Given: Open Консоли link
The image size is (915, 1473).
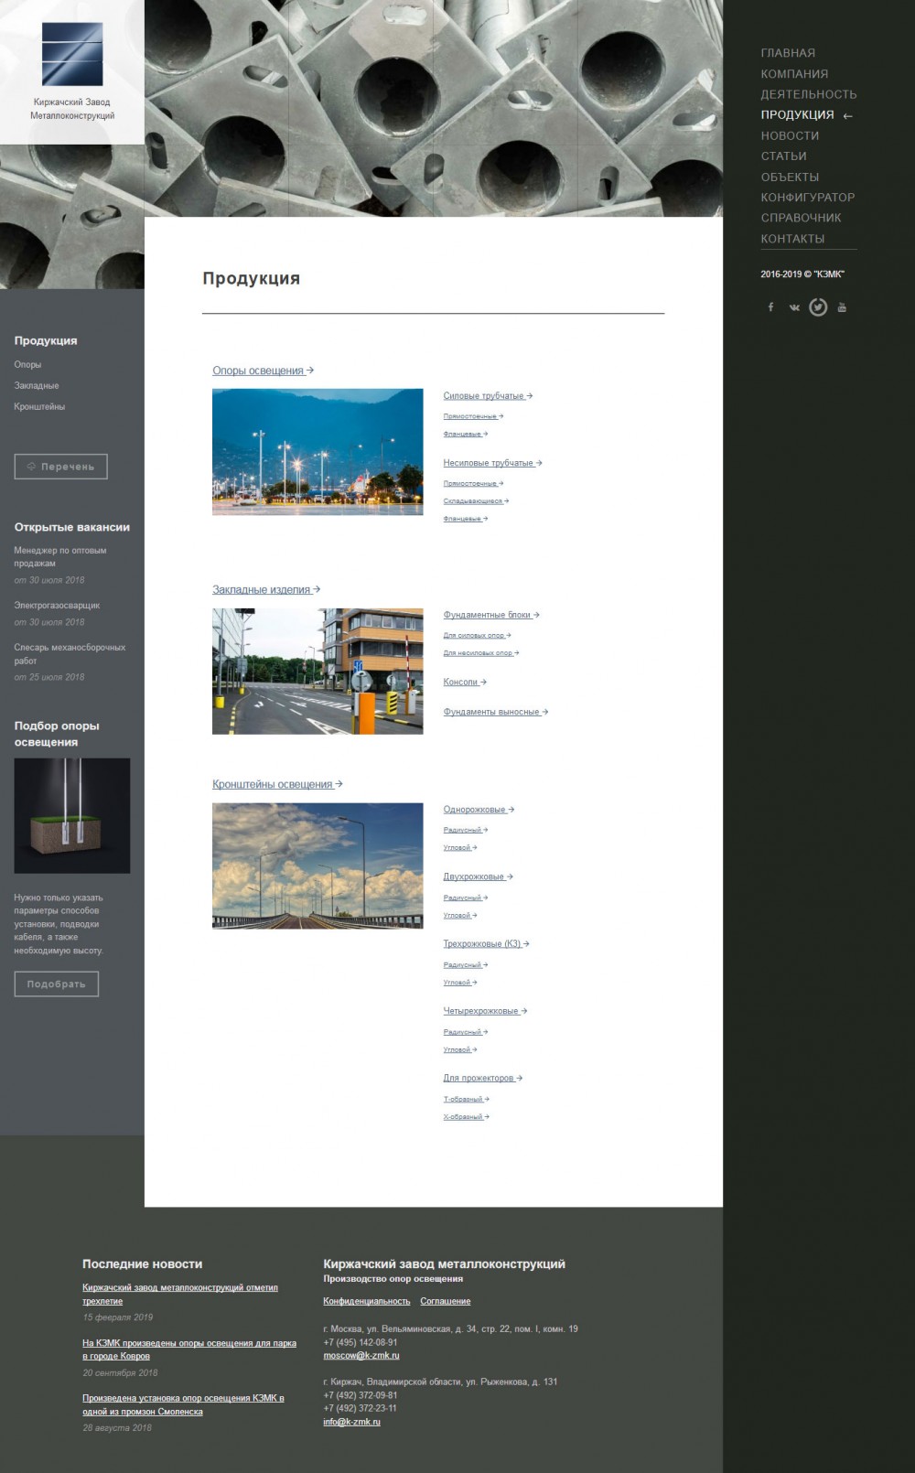Looking at the screenshot, I should pyautogui.click(x=465, y=683).
